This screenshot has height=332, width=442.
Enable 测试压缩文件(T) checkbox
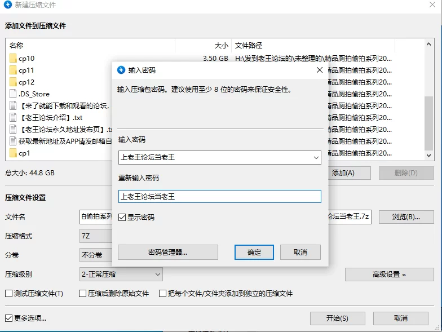pyautogui.click(x=9, y=293)
